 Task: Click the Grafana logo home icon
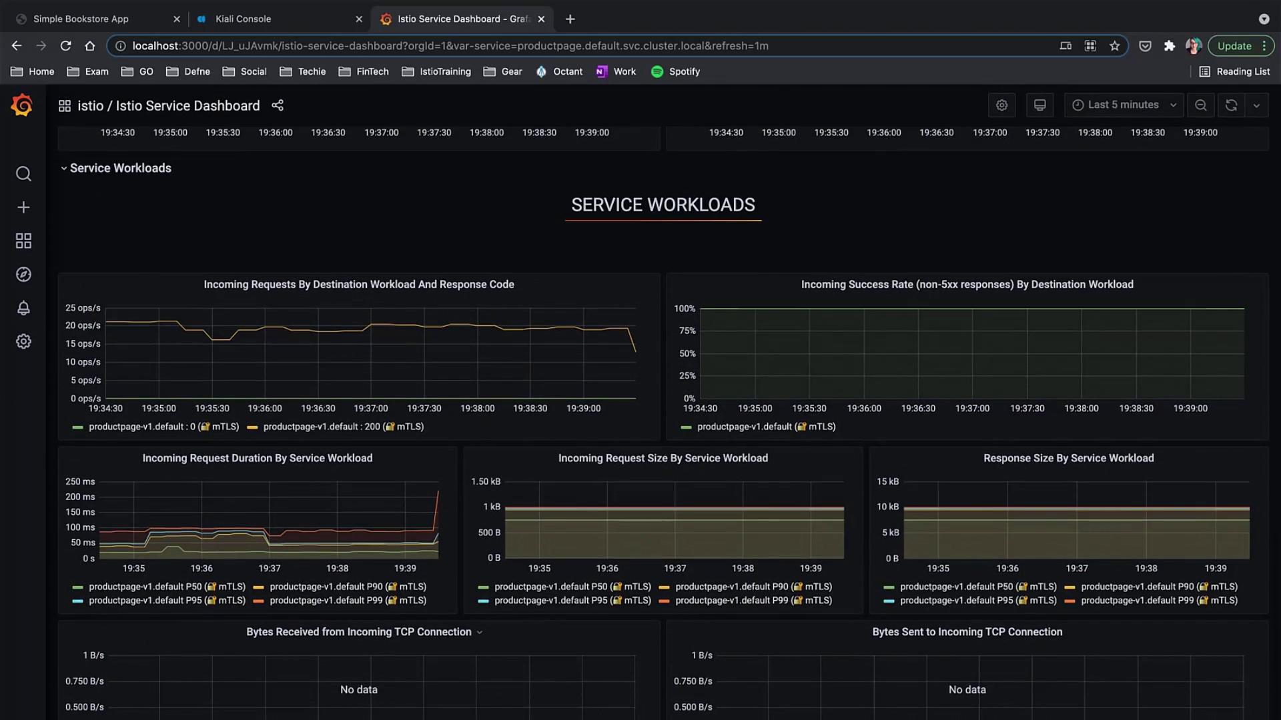coord(22,105)
